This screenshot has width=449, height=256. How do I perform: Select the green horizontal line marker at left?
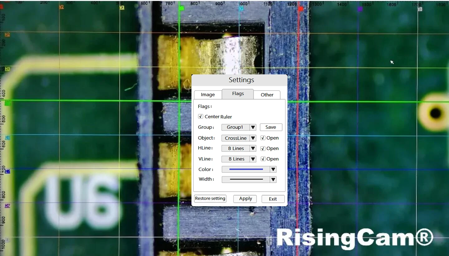pos(7,103)
